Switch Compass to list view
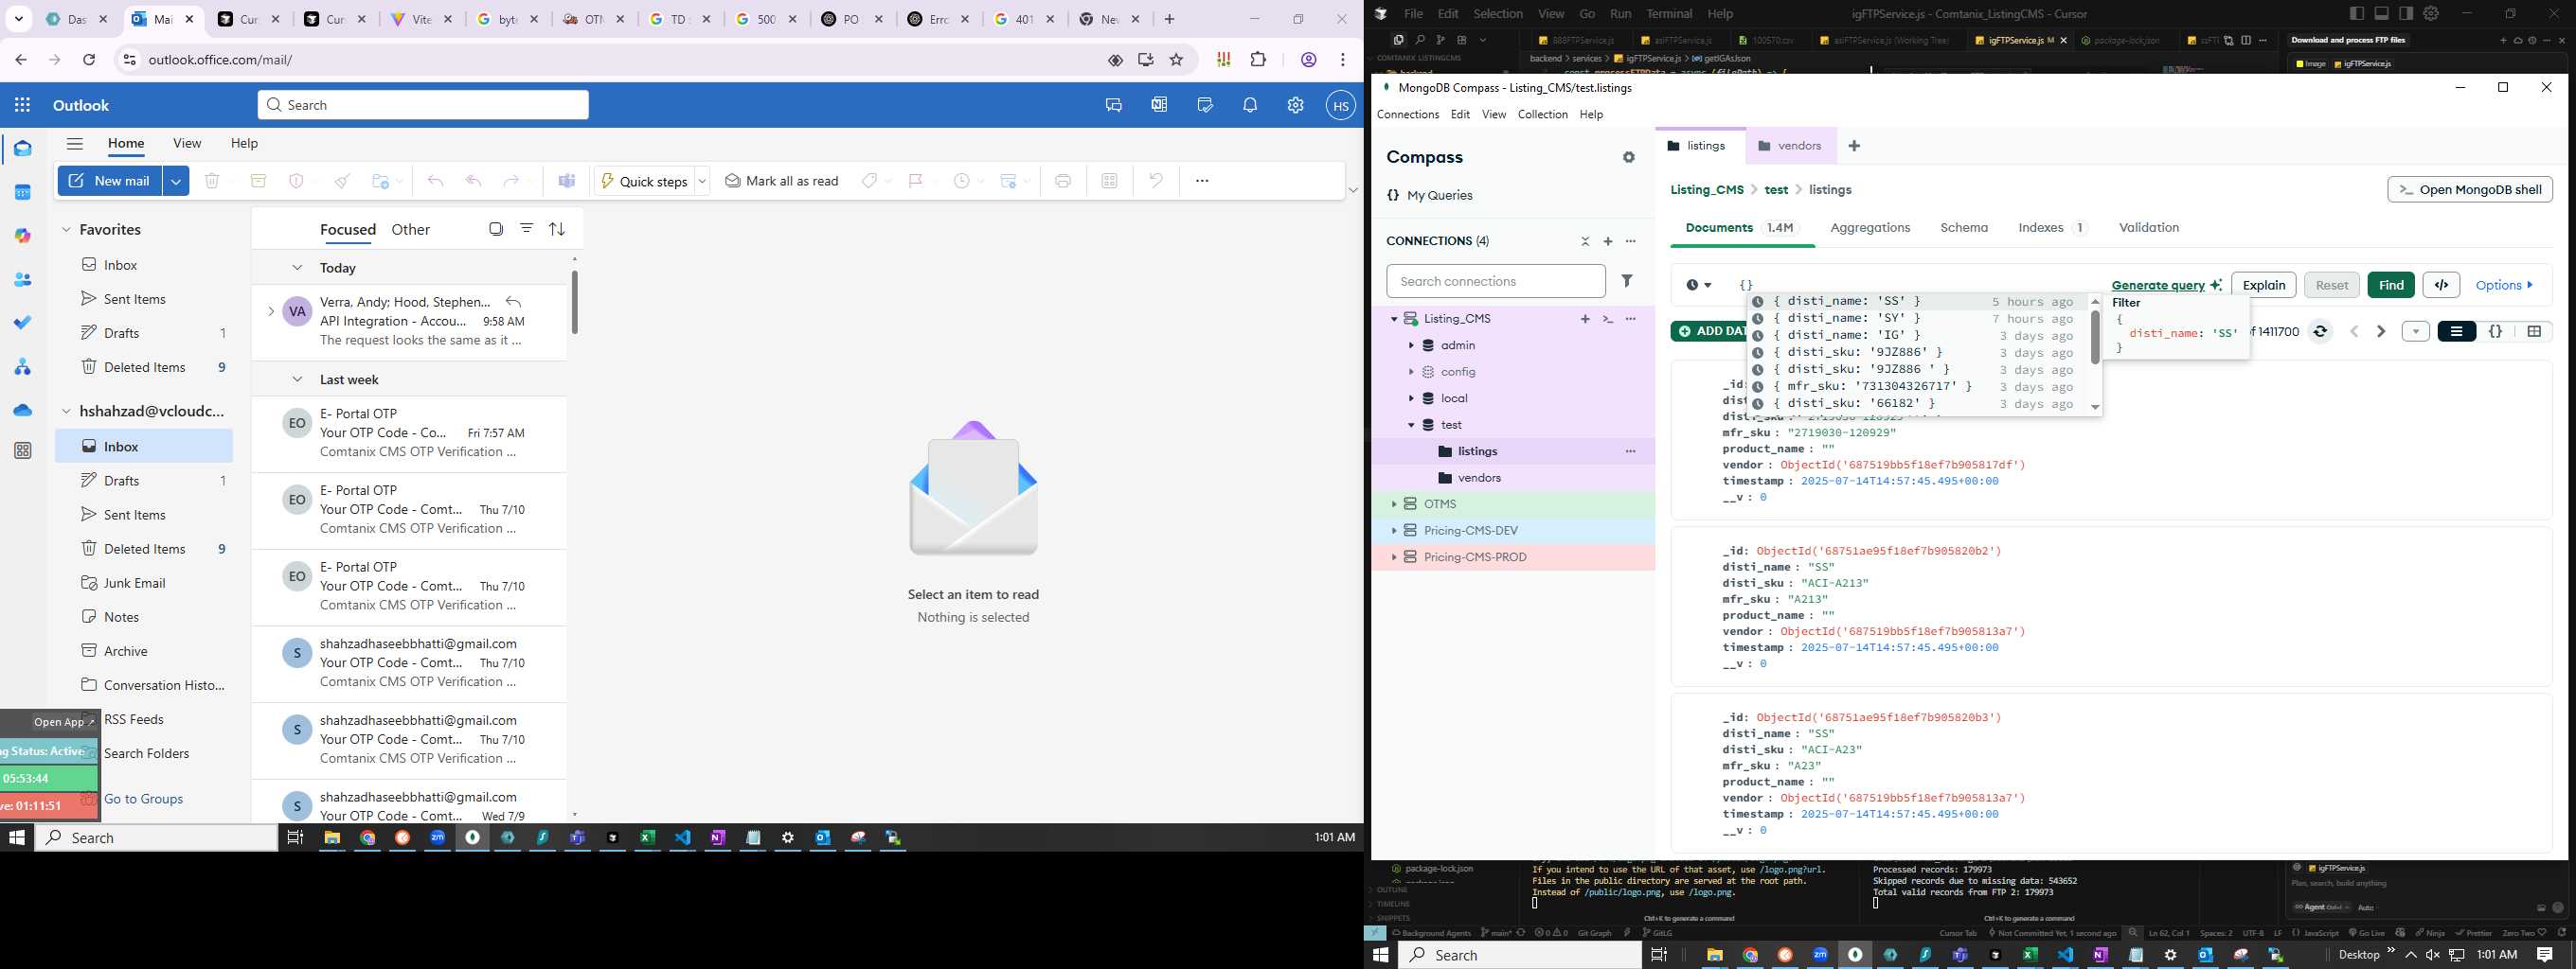This screenshot has height=969, width=2576. tap(2457, 331)
